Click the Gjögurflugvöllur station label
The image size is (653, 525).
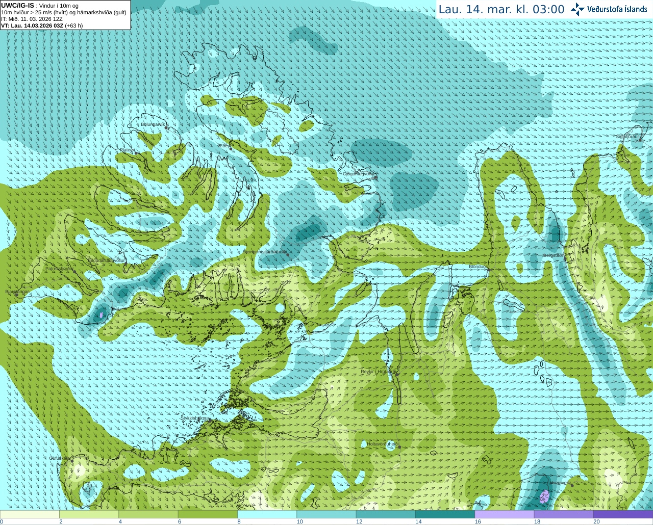pyautogui.click(x=359, y=174)
